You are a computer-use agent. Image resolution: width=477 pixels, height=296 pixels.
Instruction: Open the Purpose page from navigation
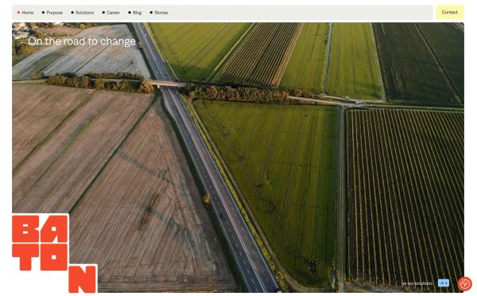54,13
